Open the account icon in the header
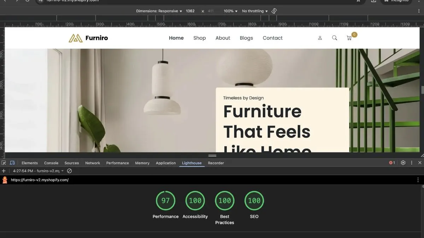Screen dimensions: 424x238 (x=320, y=38)
